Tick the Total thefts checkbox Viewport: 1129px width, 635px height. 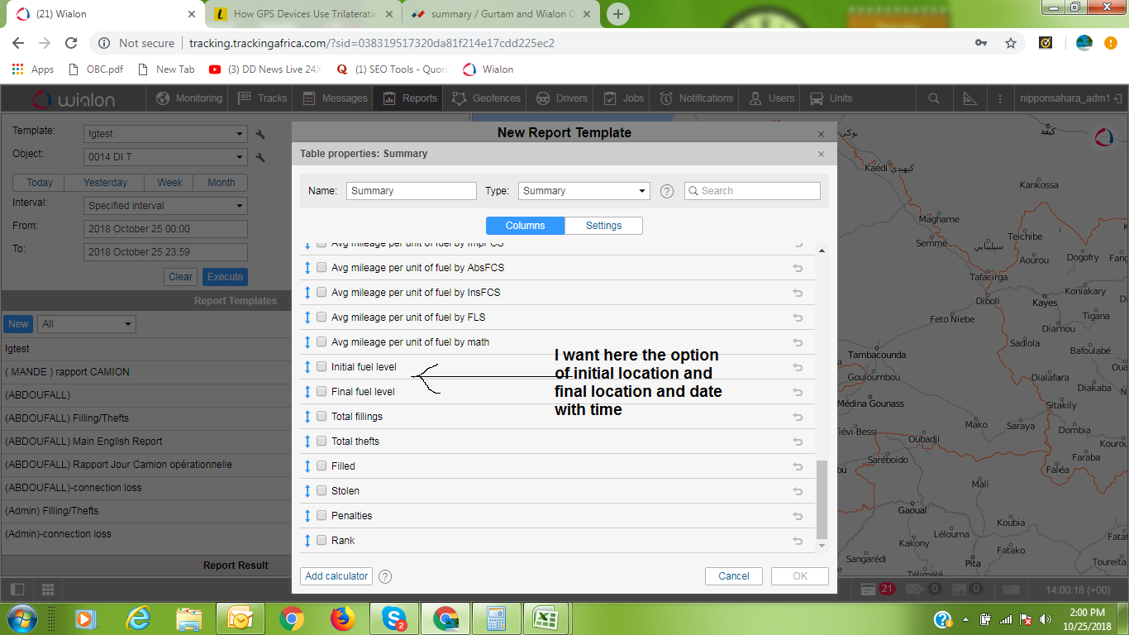pyautogui.click(x=322, y=442)
